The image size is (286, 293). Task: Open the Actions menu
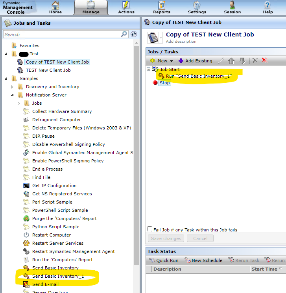(x=126, y=7)
